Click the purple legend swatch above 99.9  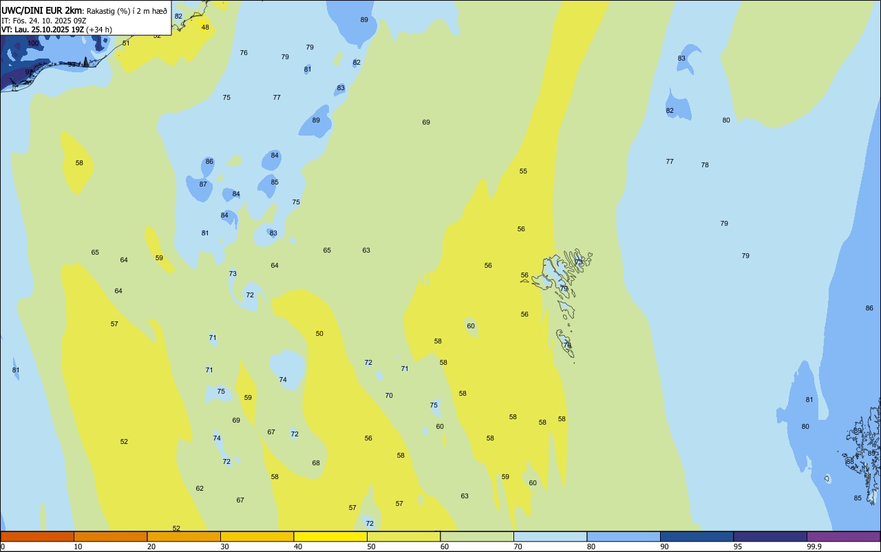pos(843,536)
